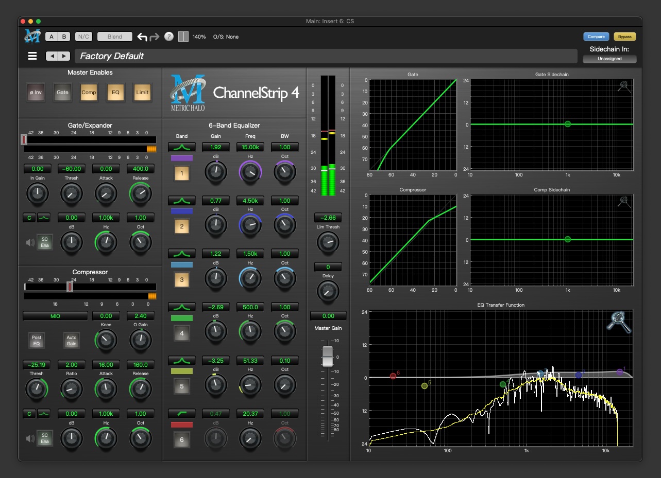The image size is (661, 478).
Task: Select preset slot A
Action: tap(52, 37)
